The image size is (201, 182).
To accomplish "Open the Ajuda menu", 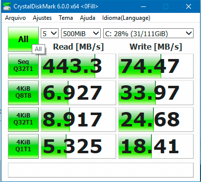I will (x=87, y=18).
